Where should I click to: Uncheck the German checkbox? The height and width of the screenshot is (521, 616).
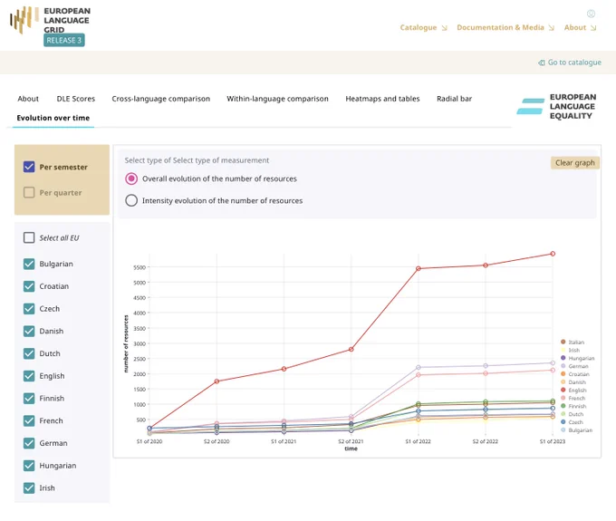click(x=29, y=443)
